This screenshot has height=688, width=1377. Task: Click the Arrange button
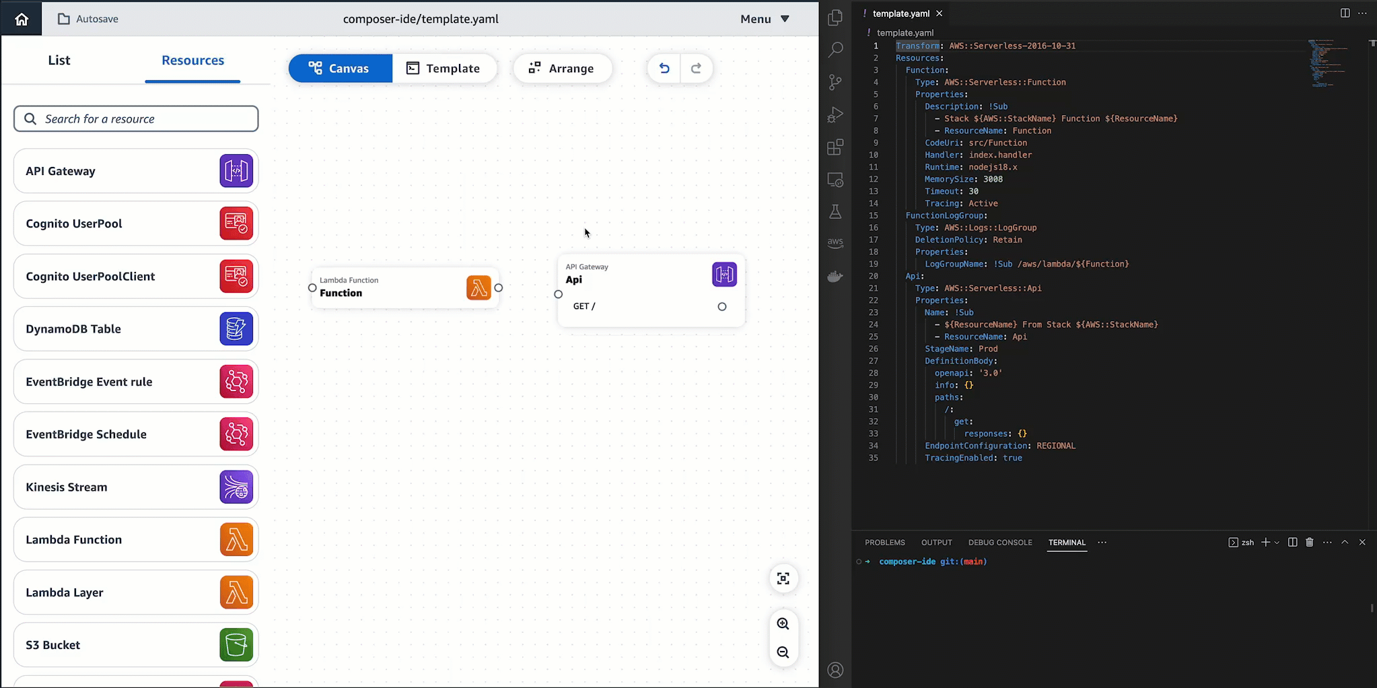coord(563,68)
